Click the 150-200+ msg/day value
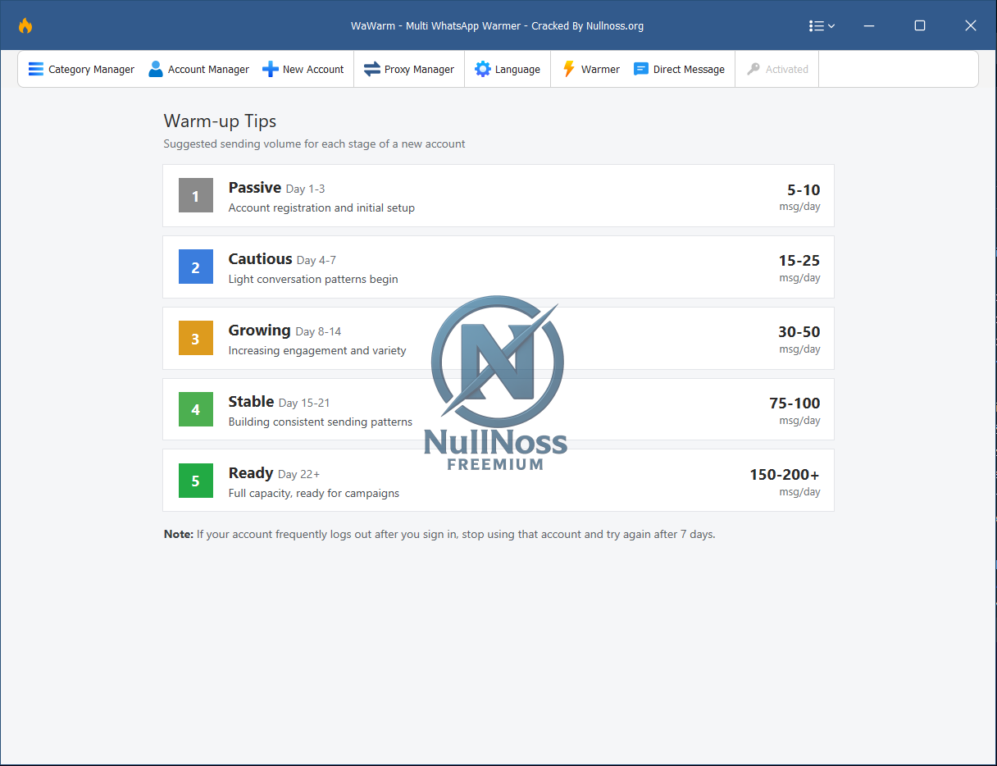The image size is (997, 766). click(x=785, y=475)
